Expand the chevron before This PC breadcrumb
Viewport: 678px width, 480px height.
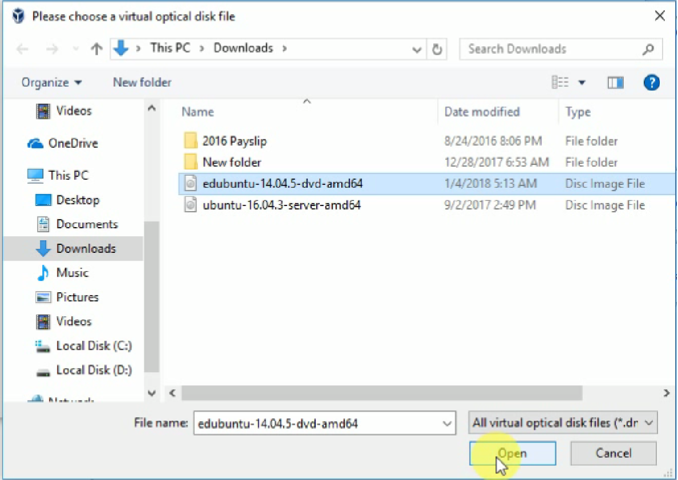coord(138,48)
